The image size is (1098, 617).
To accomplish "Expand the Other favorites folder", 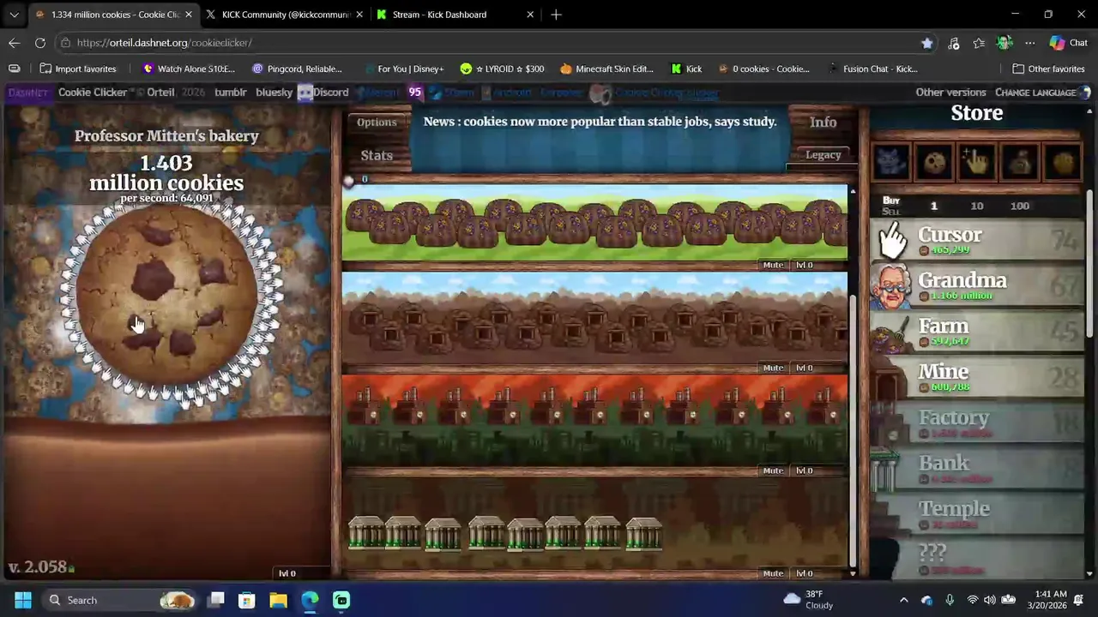I will pos(1048,69).
